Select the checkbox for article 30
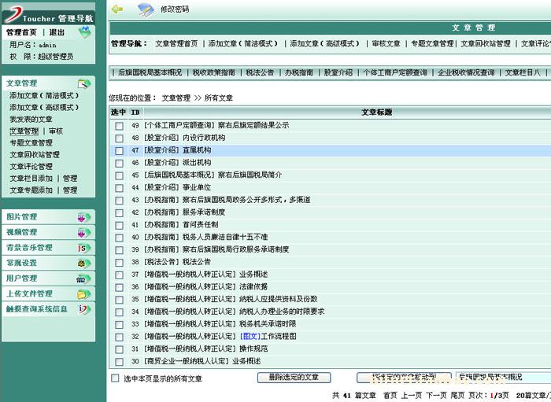This screenshot has width=551, height=402. coord(119,362)
